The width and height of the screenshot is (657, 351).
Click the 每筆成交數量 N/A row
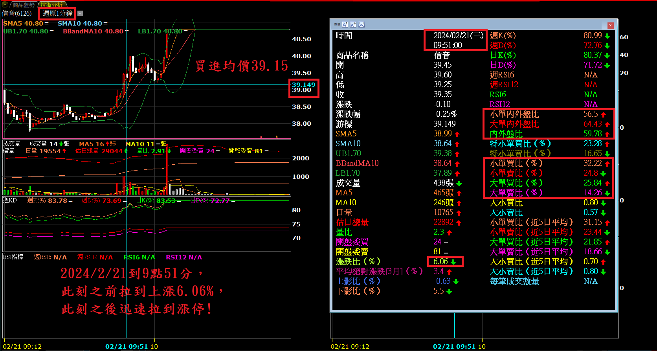point(544,281)
